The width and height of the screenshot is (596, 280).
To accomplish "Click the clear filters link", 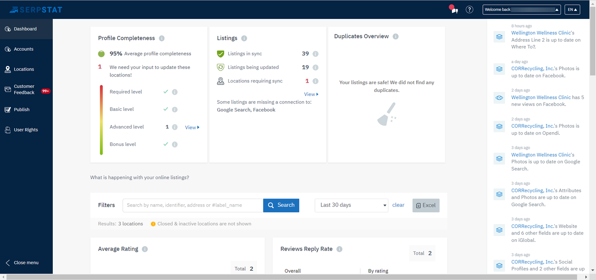I will tap(398, 205).
